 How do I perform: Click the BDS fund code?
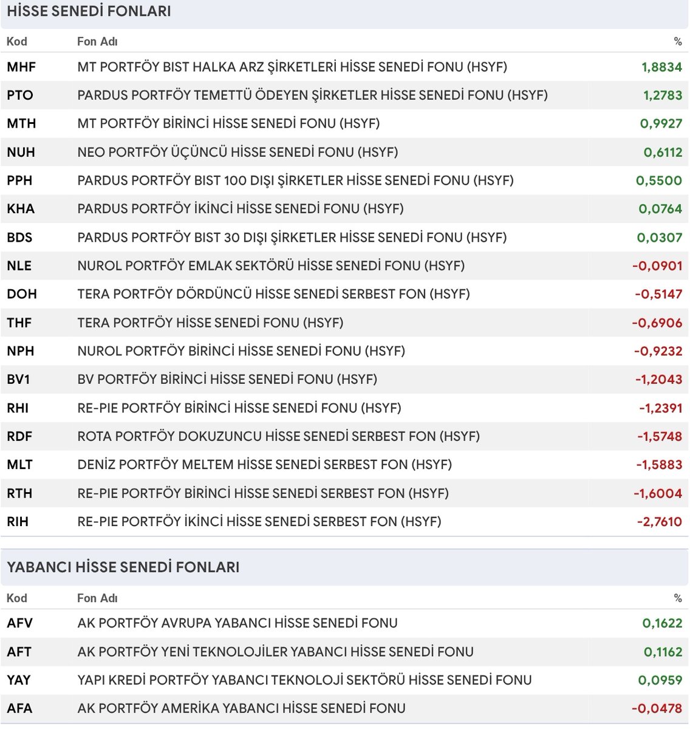click(19, 238)
